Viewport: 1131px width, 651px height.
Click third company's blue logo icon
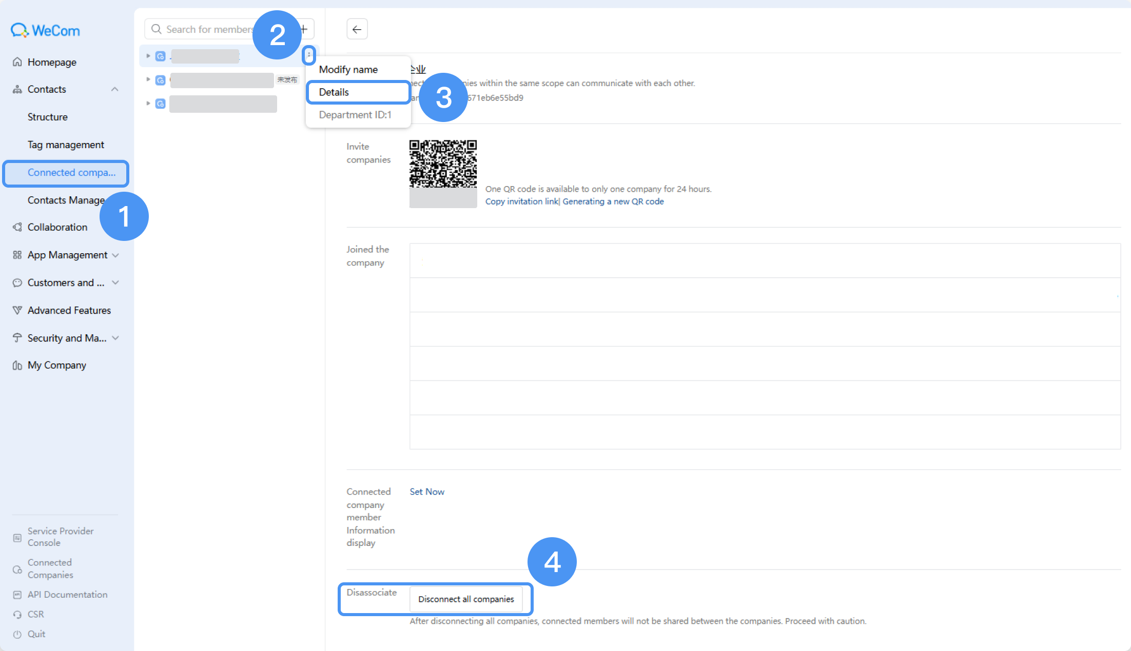point(161,104)
